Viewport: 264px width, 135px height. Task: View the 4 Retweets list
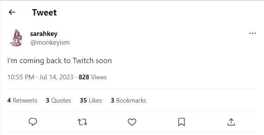[22, 100]
